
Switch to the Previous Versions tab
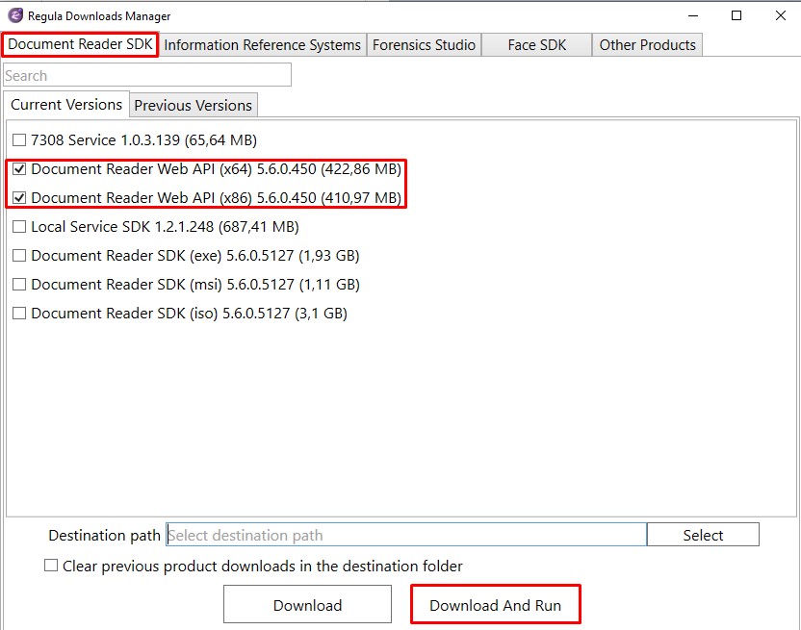pyautogui.click(x=194, y=105)
